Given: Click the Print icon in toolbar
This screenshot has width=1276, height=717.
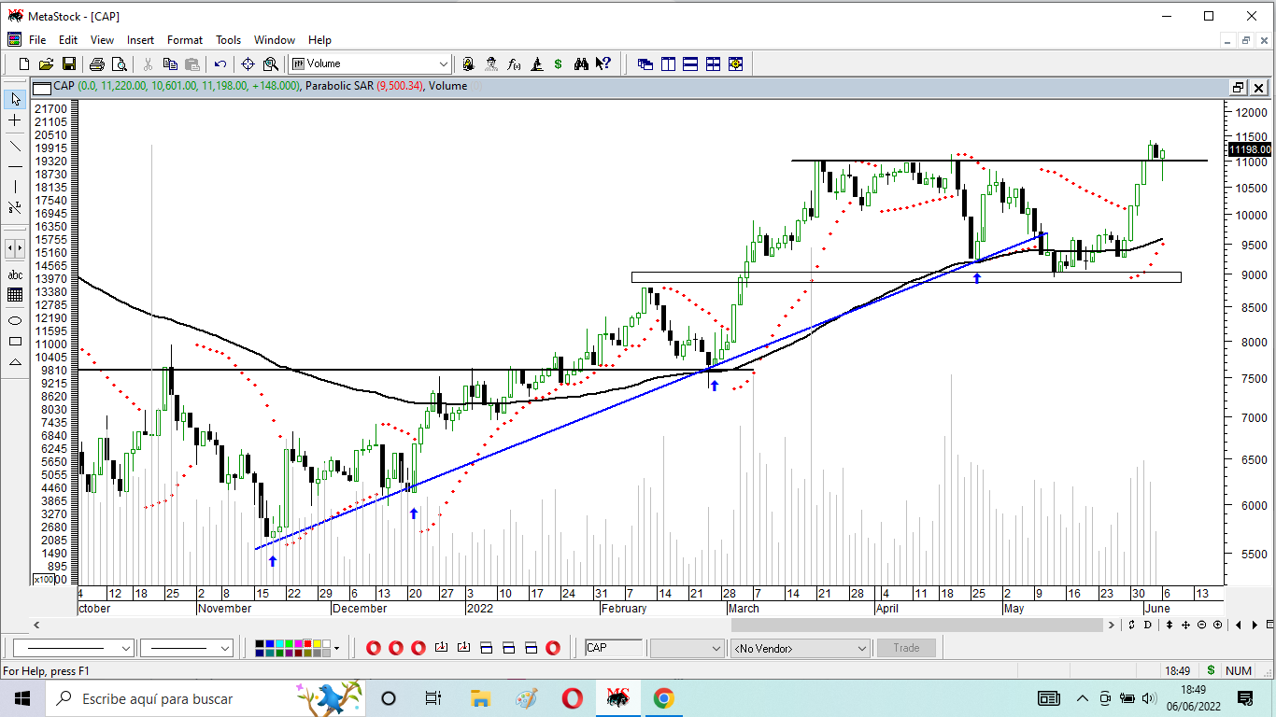Looking at the screenshot, I should [x=97, y=64].
